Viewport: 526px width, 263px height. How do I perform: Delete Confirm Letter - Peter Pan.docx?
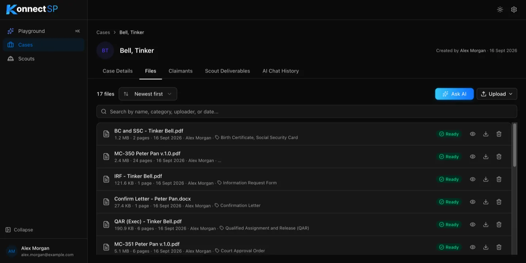coord(499,202)
